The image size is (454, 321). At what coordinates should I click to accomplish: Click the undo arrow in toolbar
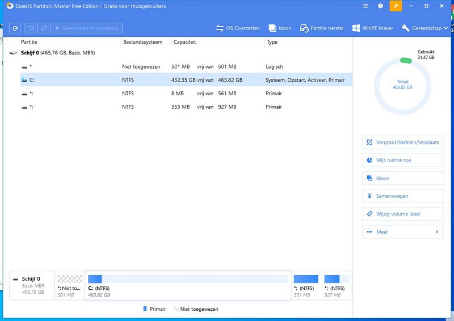click(31, 28)
